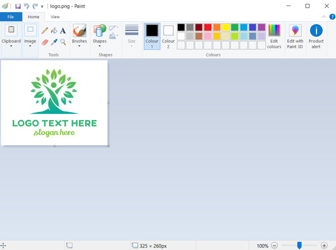Toggle Colour 2 as active colour

click(168, 37)
